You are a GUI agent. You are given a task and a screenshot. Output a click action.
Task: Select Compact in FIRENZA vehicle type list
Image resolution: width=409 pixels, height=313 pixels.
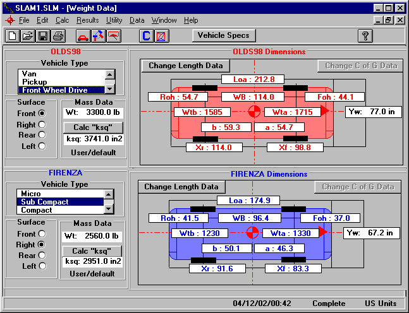tap(60, 210)
